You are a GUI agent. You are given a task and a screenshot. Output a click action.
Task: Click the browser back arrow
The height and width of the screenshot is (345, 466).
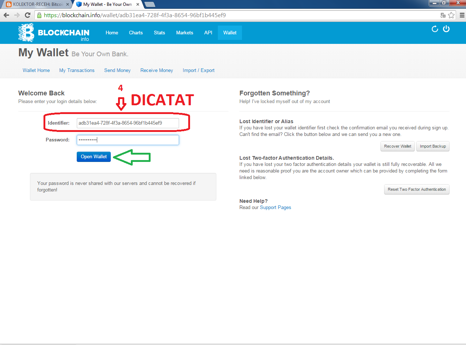(x=6, y=15)
